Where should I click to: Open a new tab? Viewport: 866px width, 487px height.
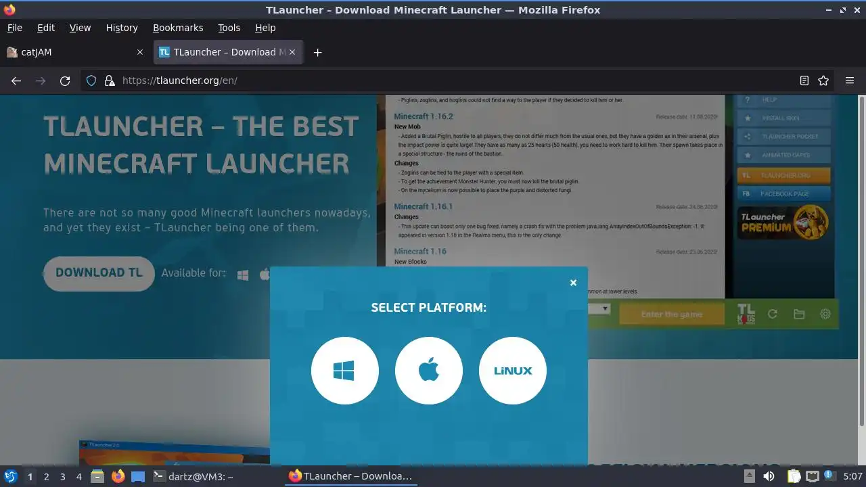click(x=317, y=52)
